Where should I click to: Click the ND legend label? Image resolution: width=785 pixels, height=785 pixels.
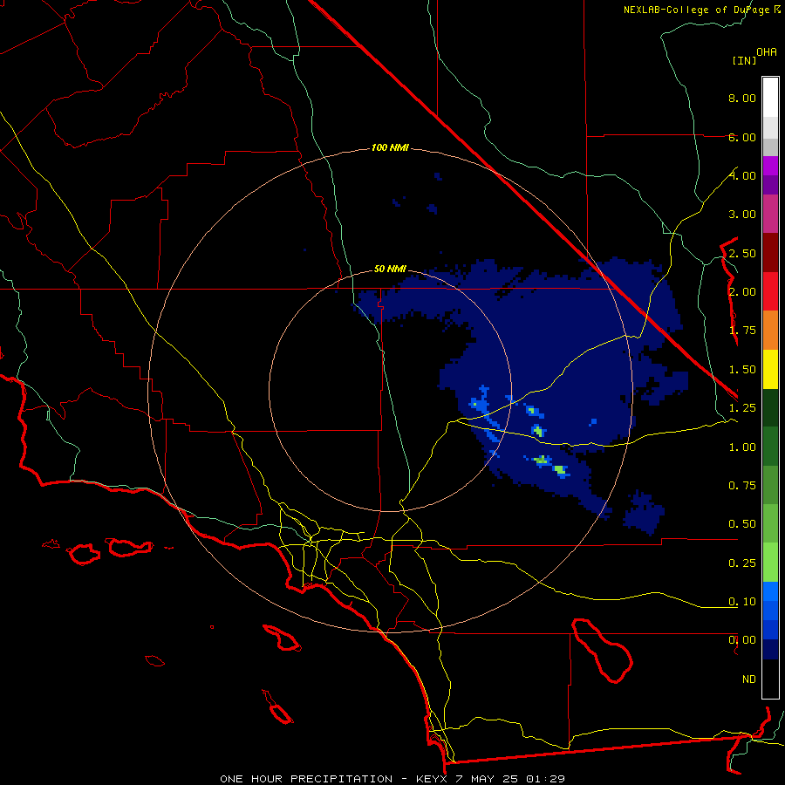pyautogui.click(x=749, y=679)
